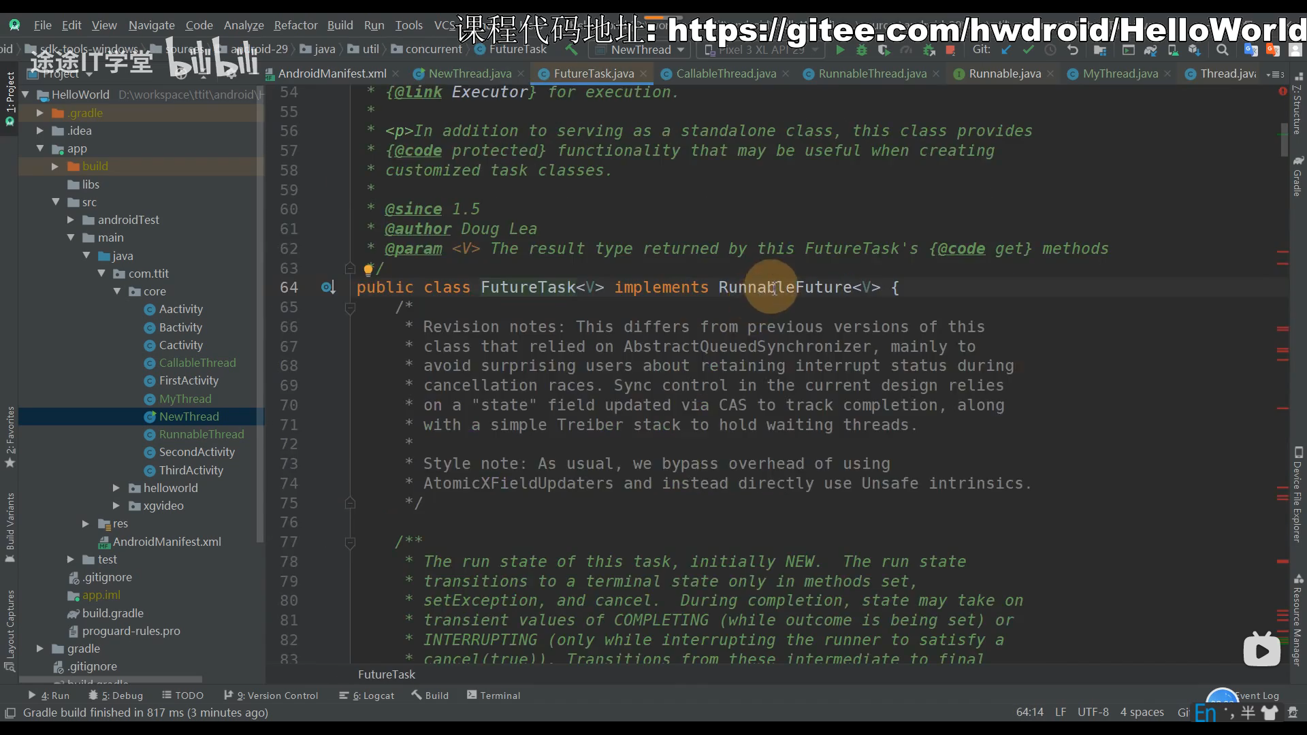
Task: Toggle the 6: Logcat tool window
Action: (x=367, y=696)
